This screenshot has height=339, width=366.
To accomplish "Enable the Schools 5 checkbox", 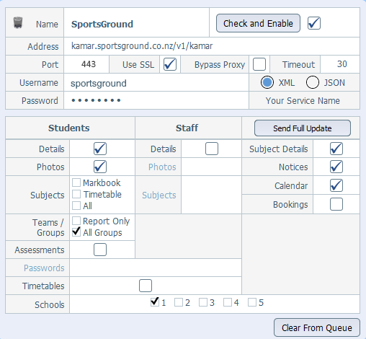I will (x=252, y=302).
